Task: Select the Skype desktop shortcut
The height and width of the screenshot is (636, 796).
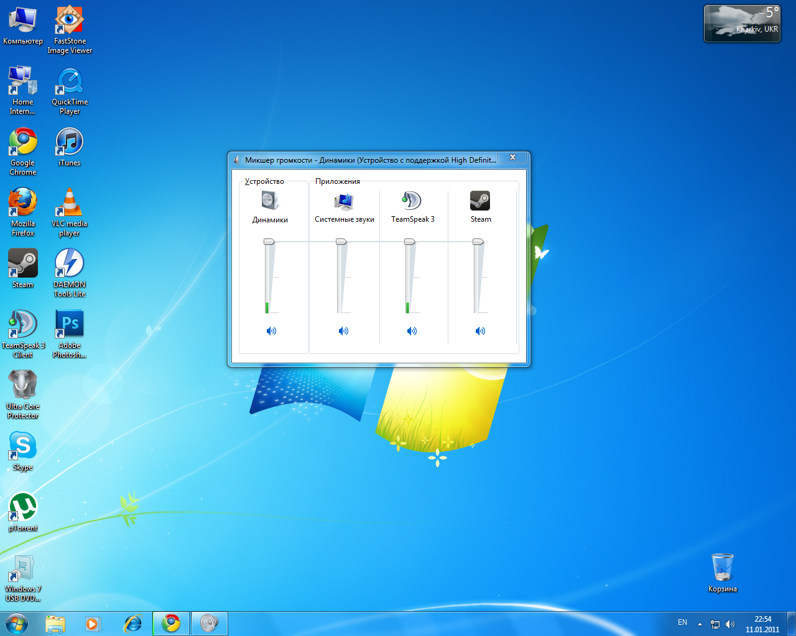Action: click(x=23, y=451)
